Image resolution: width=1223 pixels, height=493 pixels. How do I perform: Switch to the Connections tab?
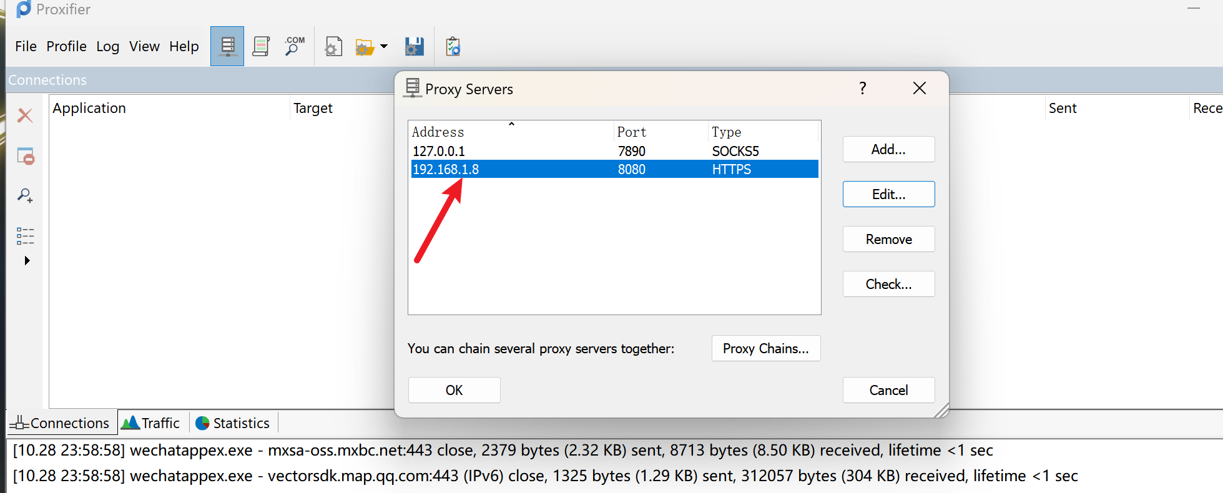click(x=62, y=423)
